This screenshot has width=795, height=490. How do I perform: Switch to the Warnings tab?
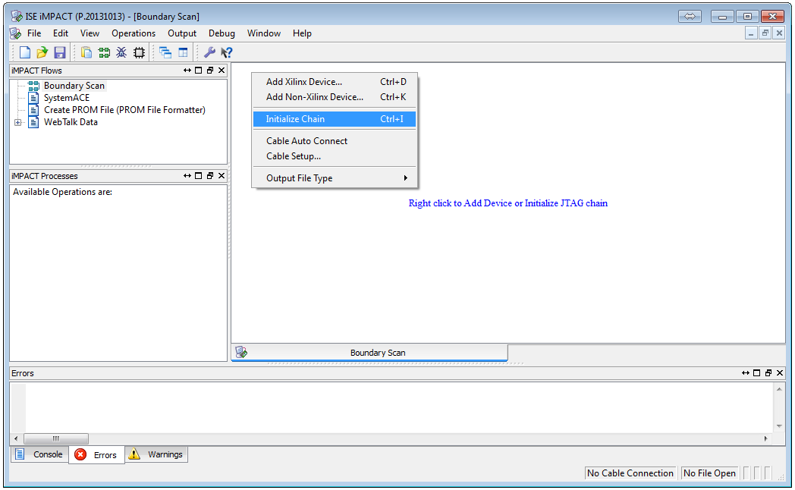coord(156,454)
